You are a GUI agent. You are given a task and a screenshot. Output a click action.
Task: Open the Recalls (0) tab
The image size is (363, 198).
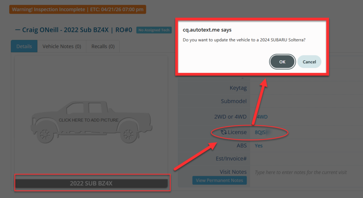pyautogui.click(x=103, y=46)
